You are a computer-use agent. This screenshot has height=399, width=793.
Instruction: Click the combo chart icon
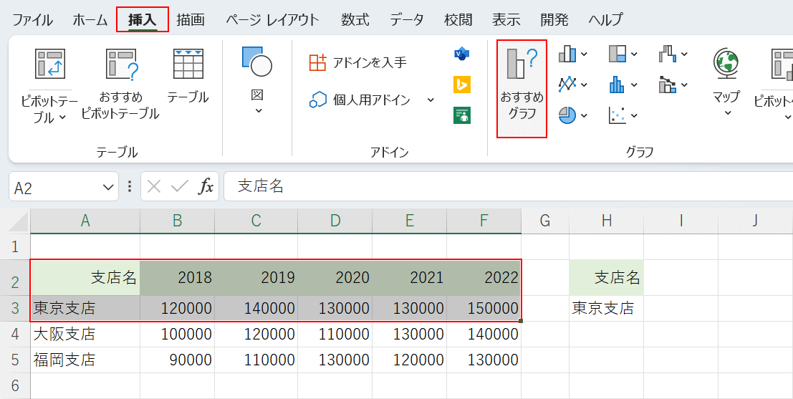tap(668, 85)
